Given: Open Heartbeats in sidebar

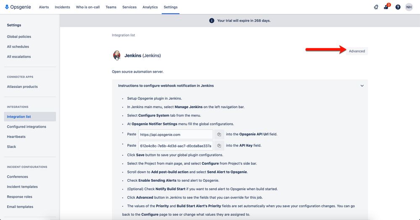Looking at the screenshot, I should click(16, 137).
